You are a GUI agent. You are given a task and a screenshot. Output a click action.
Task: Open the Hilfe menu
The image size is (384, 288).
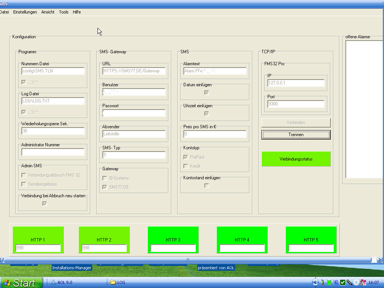coord(76,12)
